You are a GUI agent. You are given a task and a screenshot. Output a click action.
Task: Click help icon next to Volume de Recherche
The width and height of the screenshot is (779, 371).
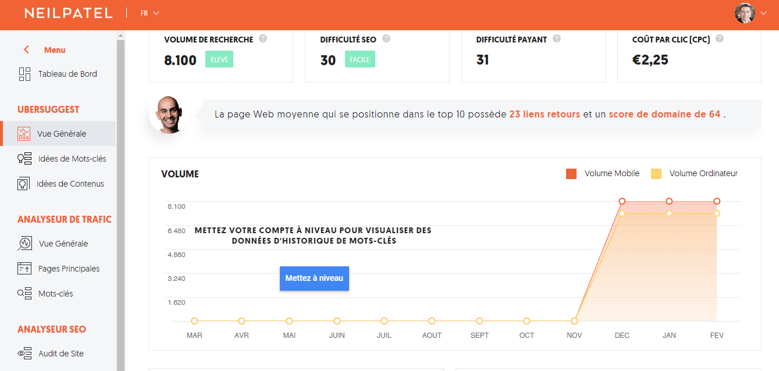tap(263, 39)
